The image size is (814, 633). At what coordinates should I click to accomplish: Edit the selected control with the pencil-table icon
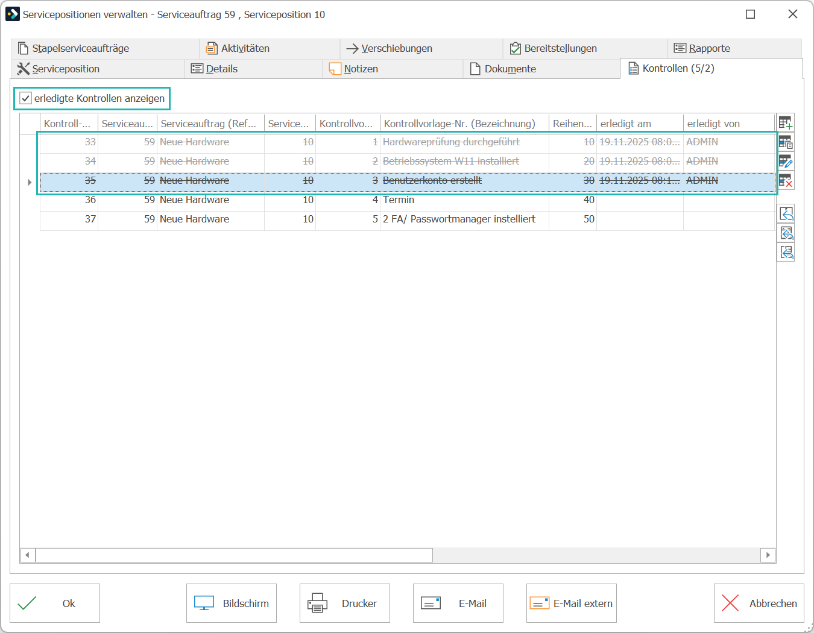coord(786,161)
